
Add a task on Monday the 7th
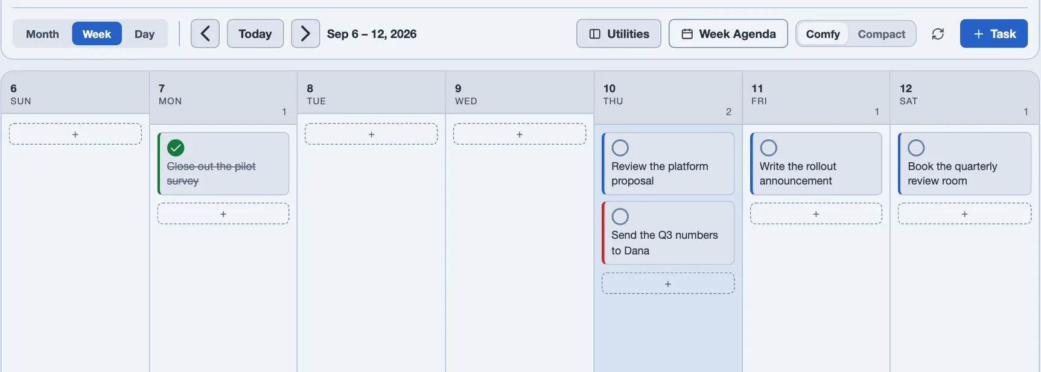click(x=223, y=213)
